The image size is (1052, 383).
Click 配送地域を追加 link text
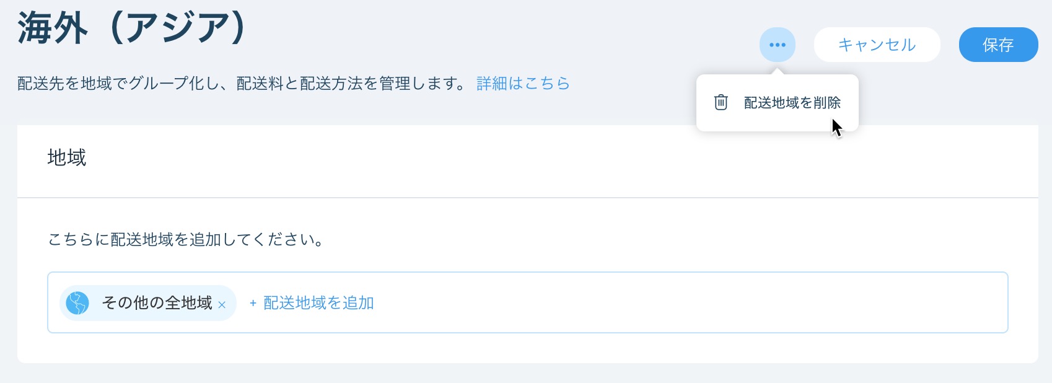tap(318, 303)
